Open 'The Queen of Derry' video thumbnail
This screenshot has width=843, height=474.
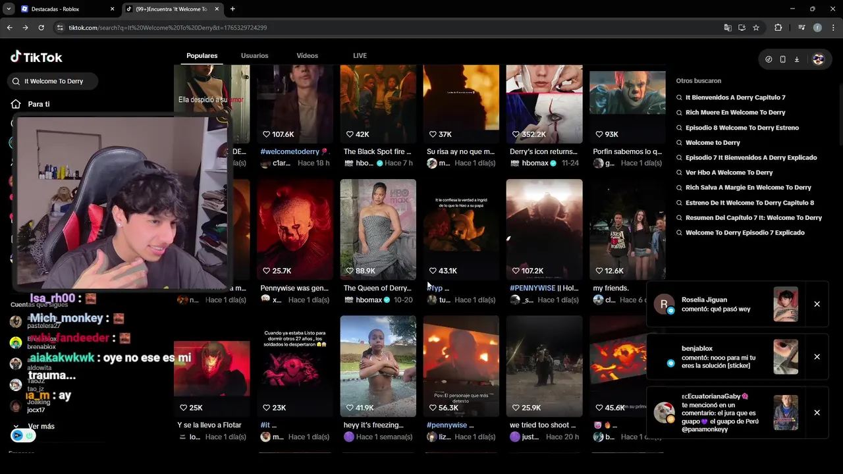(x=378, y=230)
